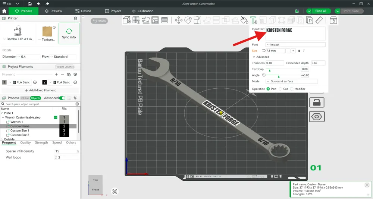
Task: Click the compare presets icon in Process
Action: click(75, 98)
